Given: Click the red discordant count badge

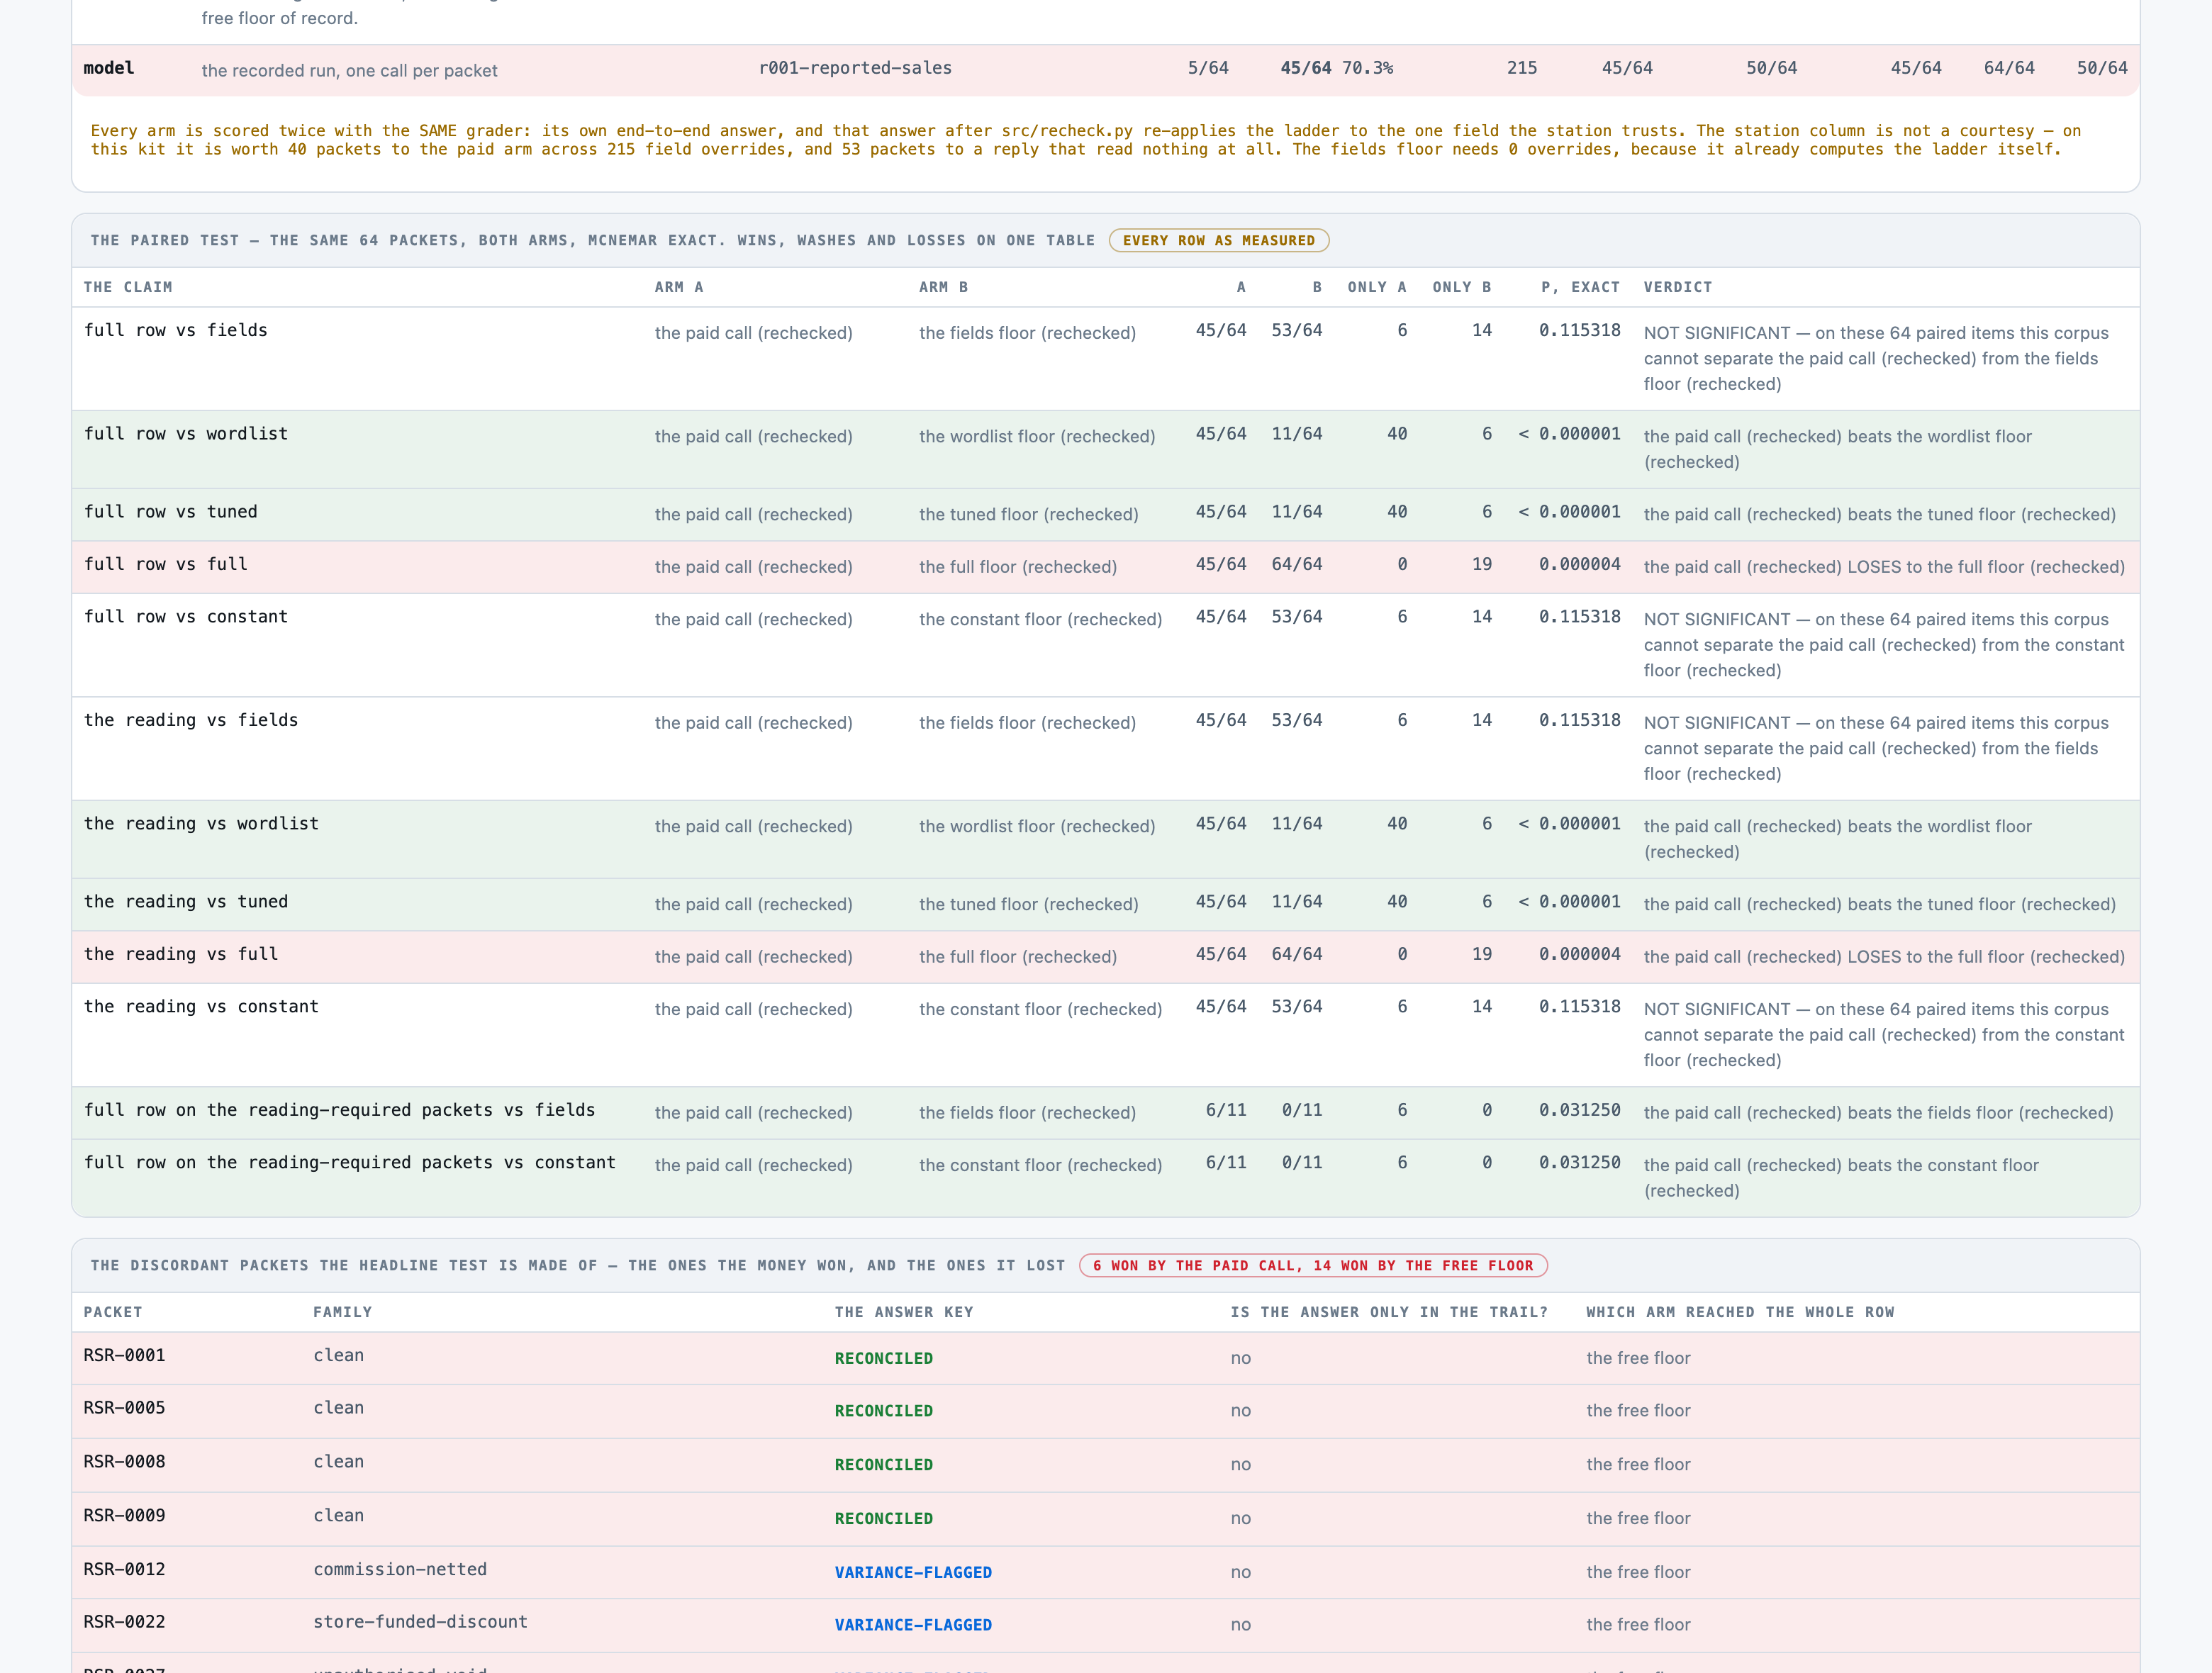Looking at the screenshot, I should [x=1312, y=1265].
